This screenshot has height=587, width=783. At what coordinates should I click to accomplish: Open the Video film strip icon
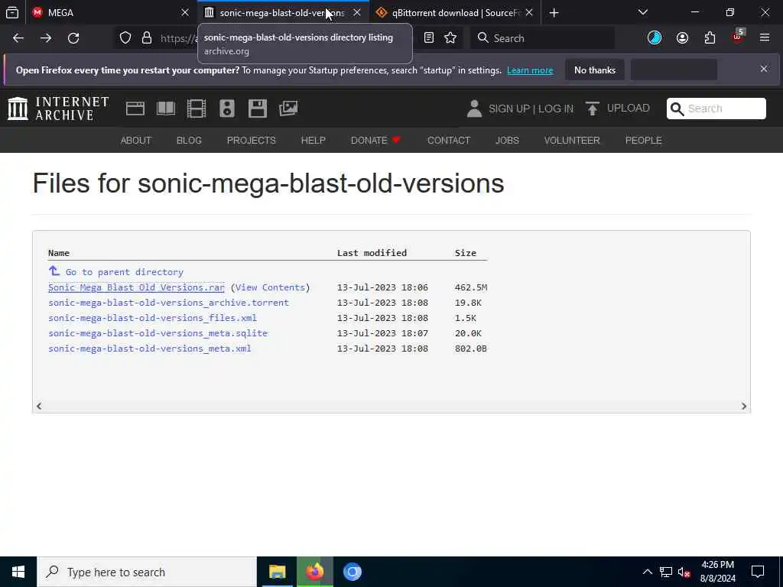pos(197,109)
